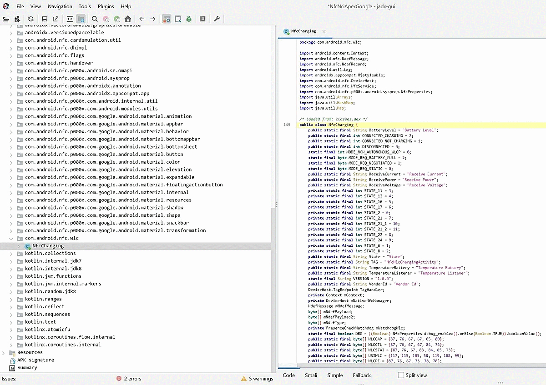
Task: Open the debugger with the green bug icon
Action: (188, 19)
